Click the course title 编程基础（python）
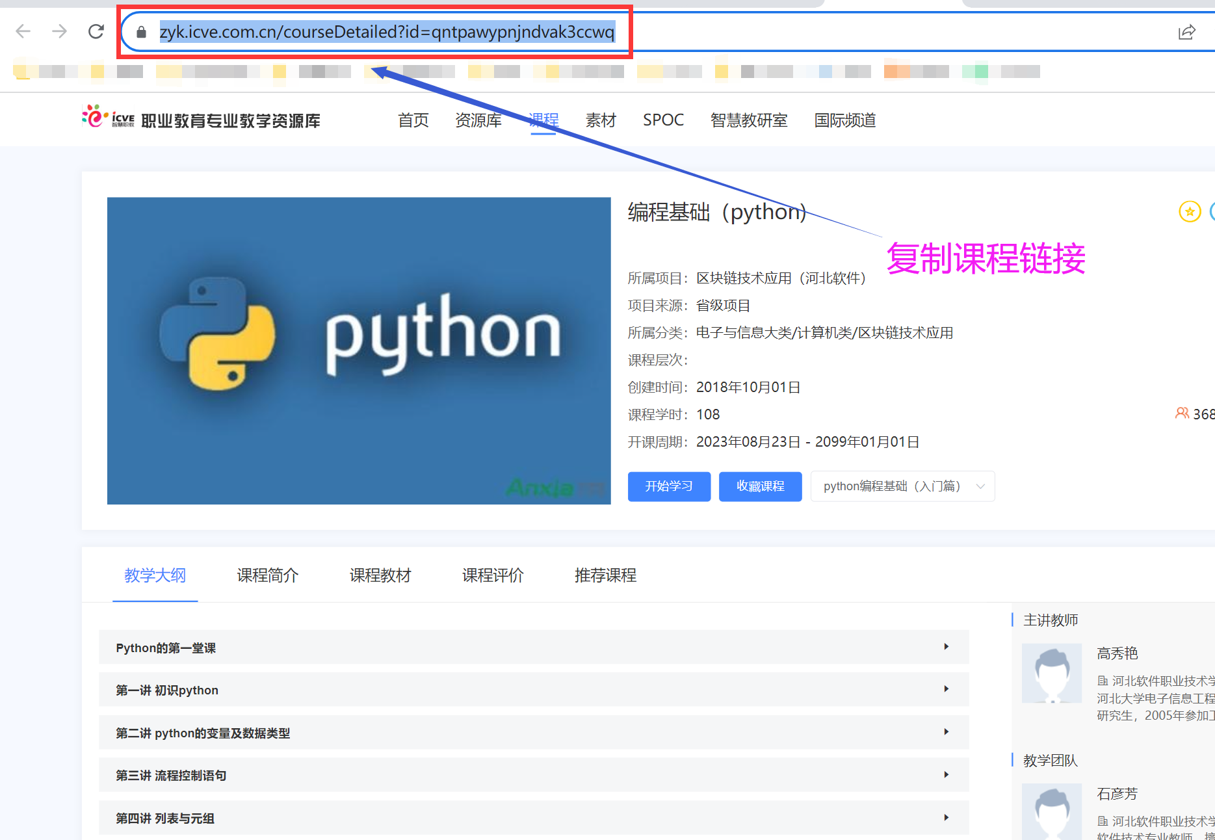Image resolution: width=1215 pixels, height=840 pixels. [718, 212]
